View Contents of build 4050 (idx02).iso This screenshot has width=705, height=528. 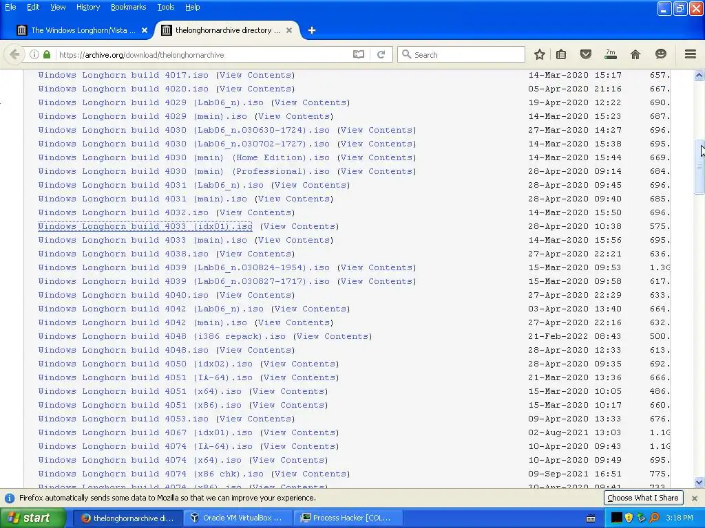(299, 364)
